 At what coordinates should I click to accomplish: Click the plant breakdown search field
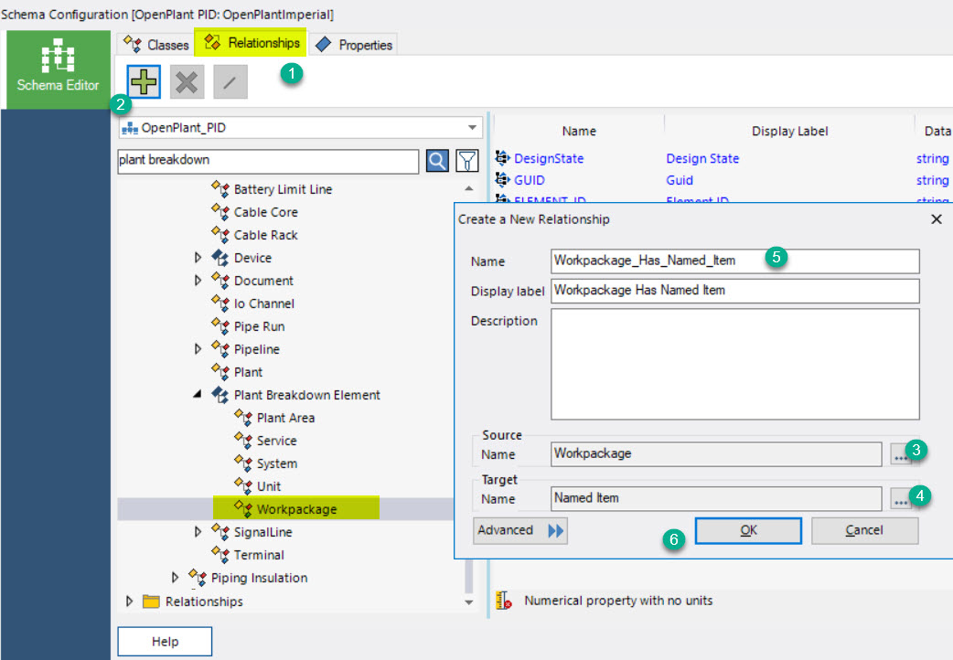268,161
